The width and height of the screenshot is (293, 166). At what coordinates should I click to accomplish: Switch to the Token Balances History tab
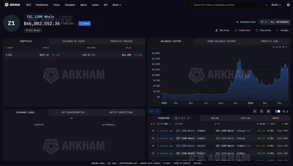221,41
